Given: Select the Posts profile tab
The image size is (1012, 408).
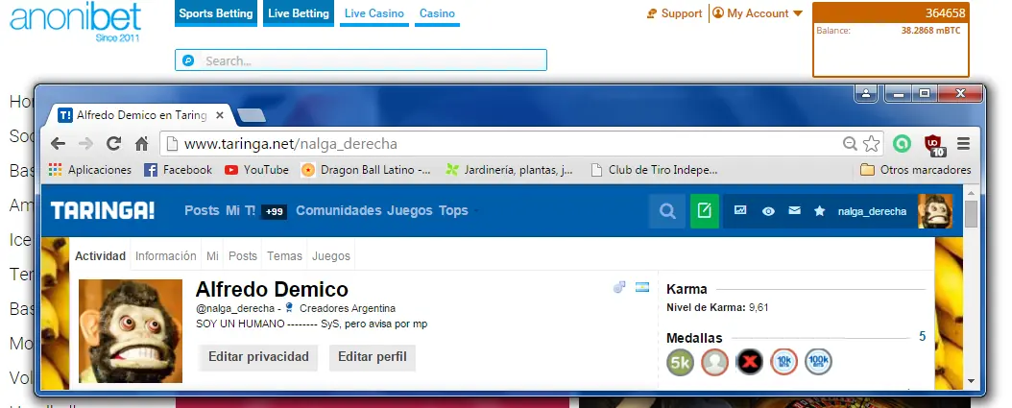Looking at the screenshot, I should click(243, 255).
